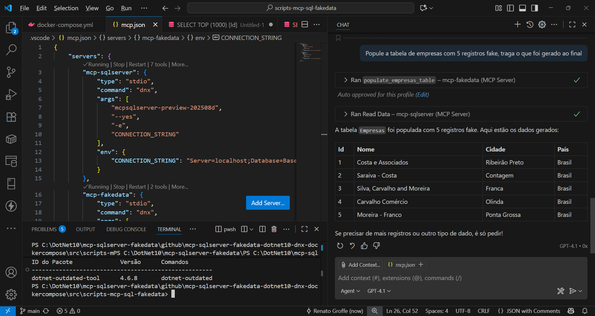The width and height of the screenshot is (595, 316).
Task: Open the notifications bell
Action: point(585,311)
